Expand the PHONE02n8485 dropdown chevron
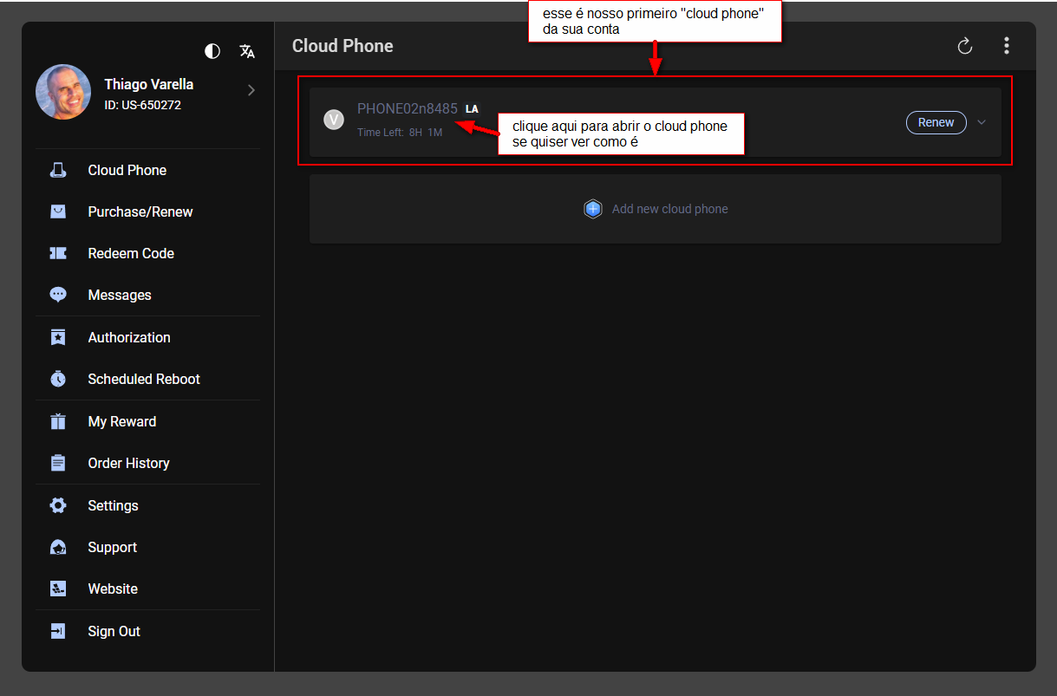 982,122
